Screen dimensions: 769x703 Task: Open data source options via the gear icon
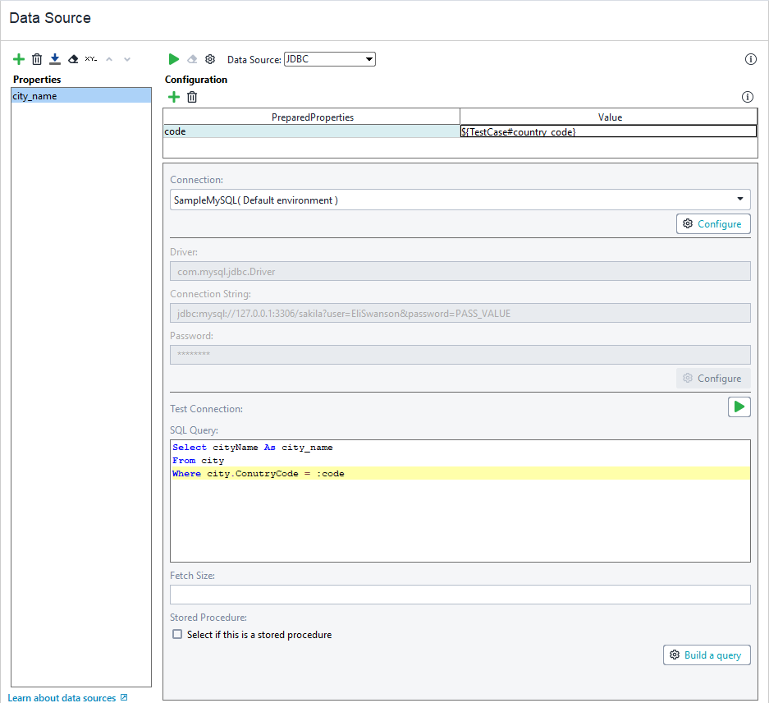210,58
